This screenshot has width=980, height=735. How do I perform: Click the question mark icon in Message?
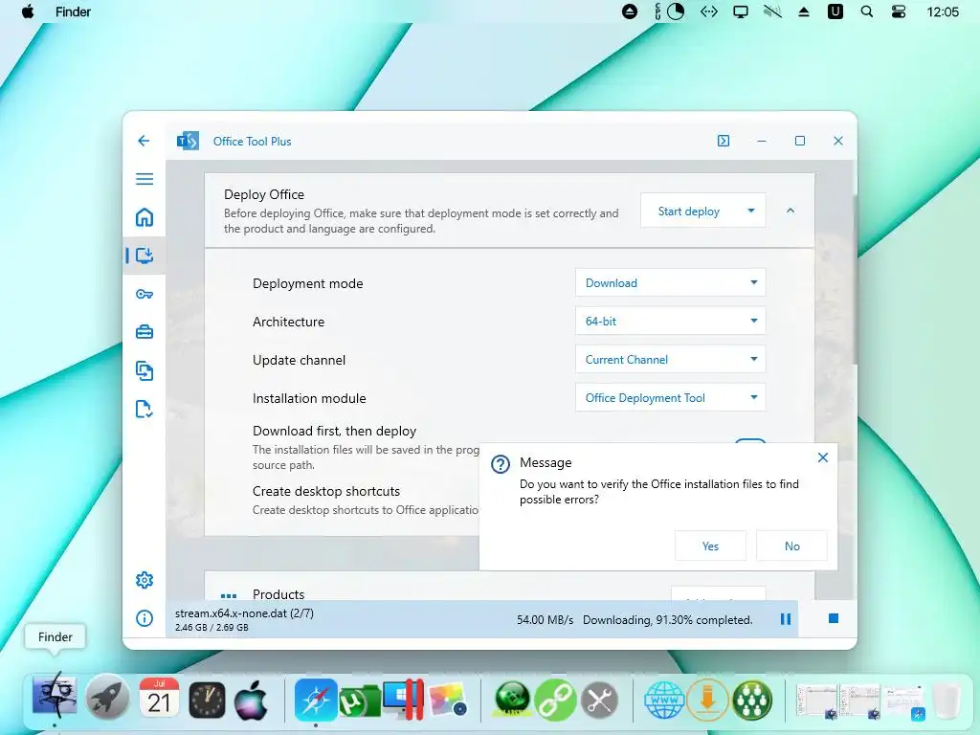[500, 464]
